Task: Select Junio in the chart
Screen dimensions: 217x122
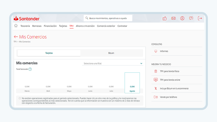Action: tap(90, 91)
